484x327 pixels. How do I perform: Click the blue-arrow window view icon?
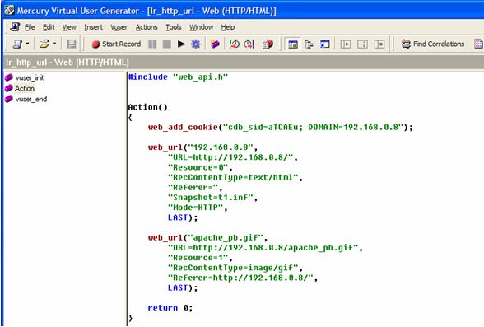324,44
